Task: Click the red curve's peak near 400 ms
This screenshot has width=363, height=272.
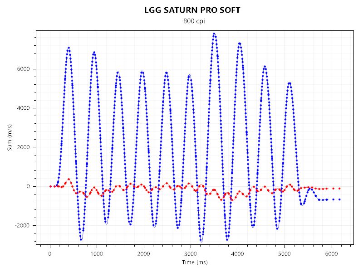Action: coord(69,179)
